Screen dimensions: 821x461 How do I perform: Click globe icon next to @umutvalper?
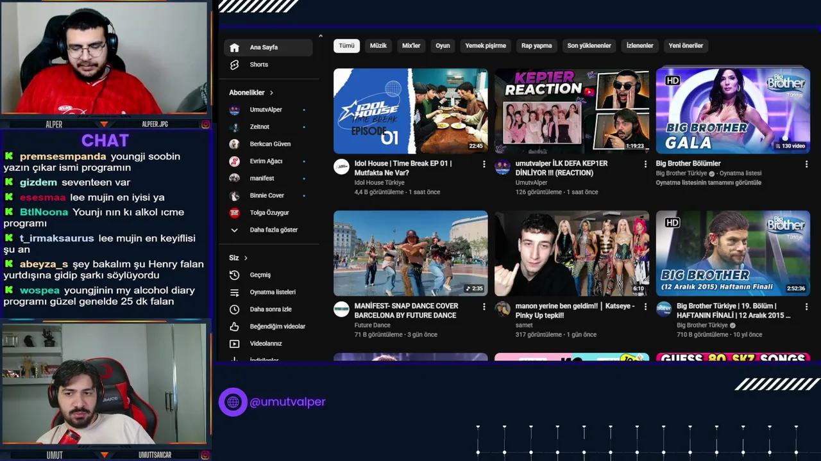[x=233, y=402]
